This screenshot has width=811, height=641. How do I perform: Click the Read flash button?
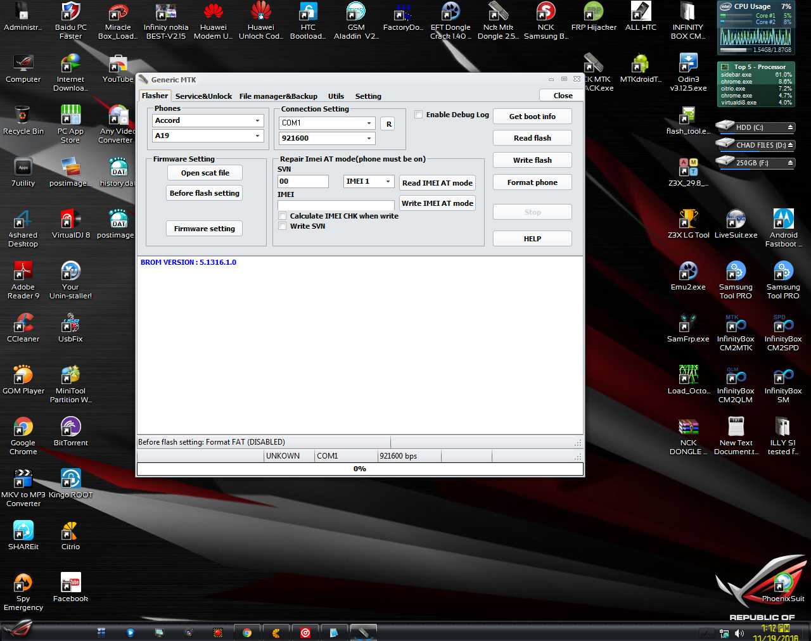coord(532,138)
